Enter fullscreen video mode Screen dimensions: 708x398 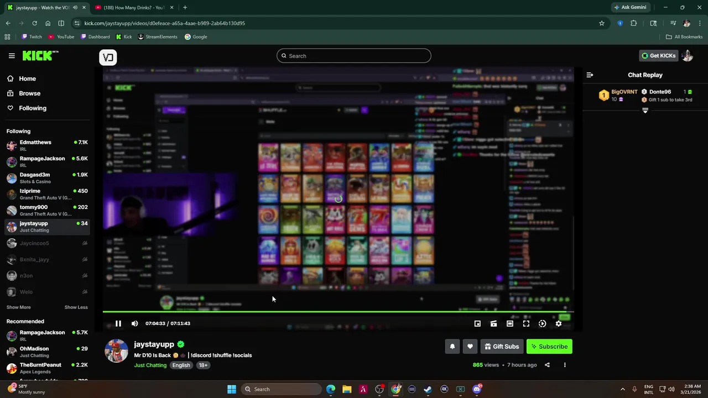point(526,323)
